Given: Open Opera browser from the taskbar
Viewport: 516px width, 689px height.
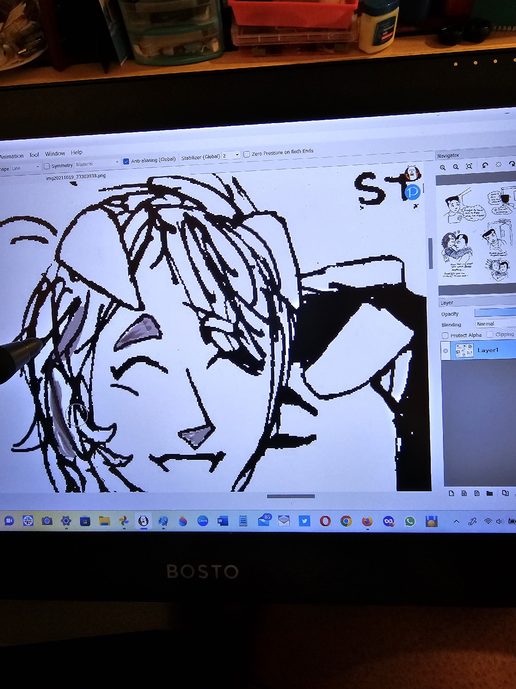Looking at the screenshot, I should tap(325, 521).
